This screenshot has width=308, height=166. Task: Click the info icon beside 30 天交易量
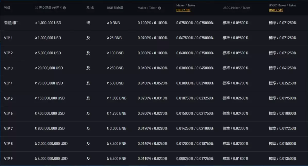(x=64, y=8)
